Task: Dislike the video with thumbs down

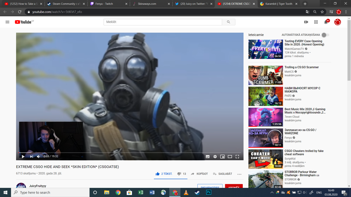Action: click(x=182, y=174)
